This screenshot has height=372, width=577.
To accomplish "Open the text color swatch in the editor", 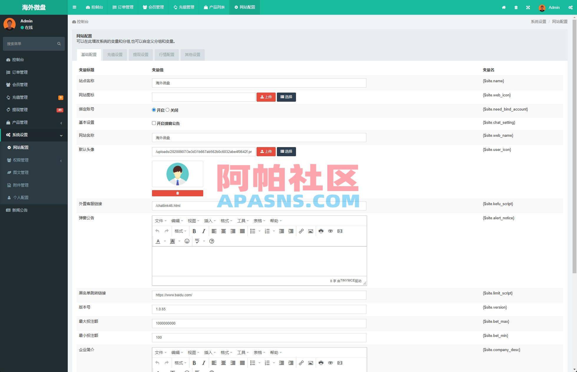I will pos(158,241).
